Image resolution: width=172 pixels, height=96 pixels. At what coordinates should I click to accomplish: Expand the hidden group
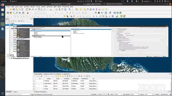click(6, 57)
